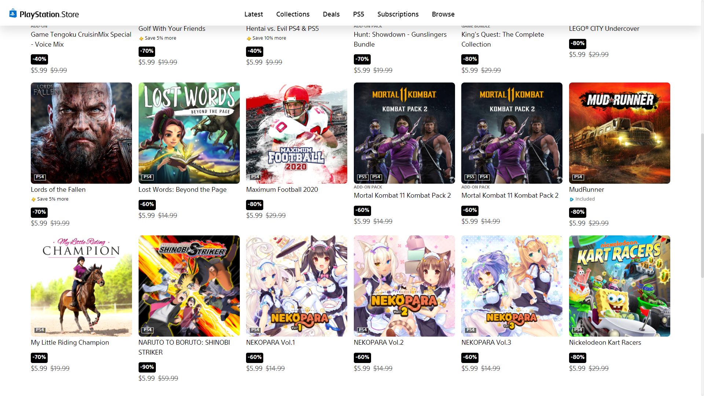Click the PlayStation Store shopping bag logo
Image resolution: width=704 pixels, height=396 pixels.
coord(13,14)
